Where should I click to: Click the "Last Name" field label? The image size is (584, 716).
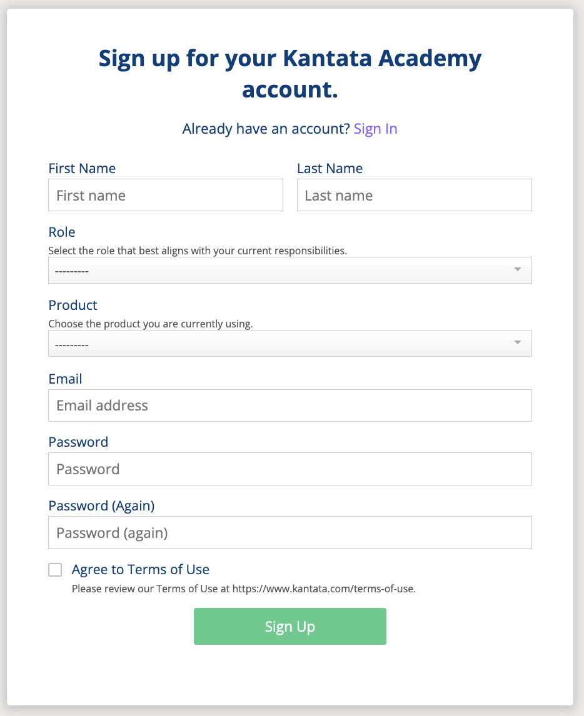click(x=330, y=169)
